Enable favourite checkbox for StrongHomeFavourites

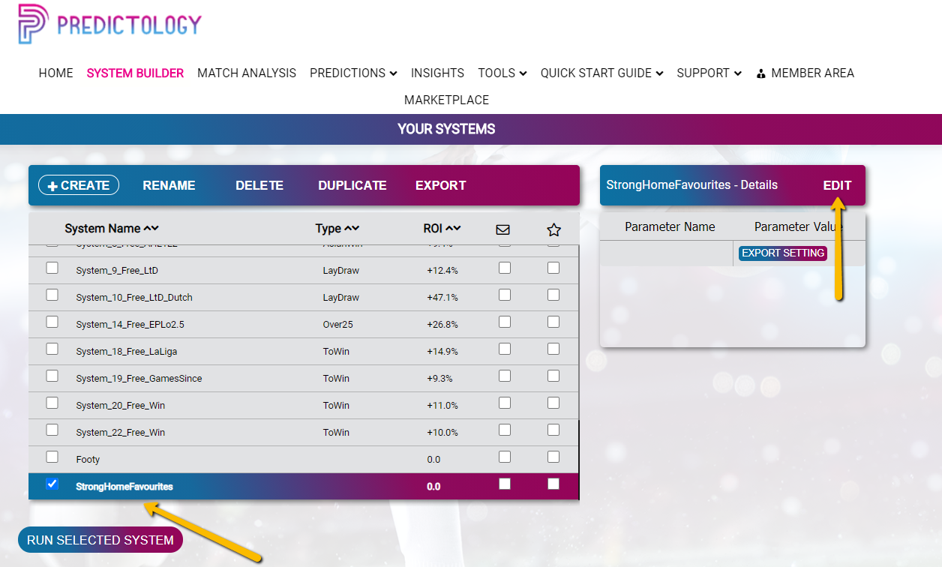(x=553, y=484)
